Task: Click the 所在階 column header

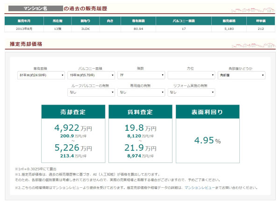Action: [x=57, y=21]
